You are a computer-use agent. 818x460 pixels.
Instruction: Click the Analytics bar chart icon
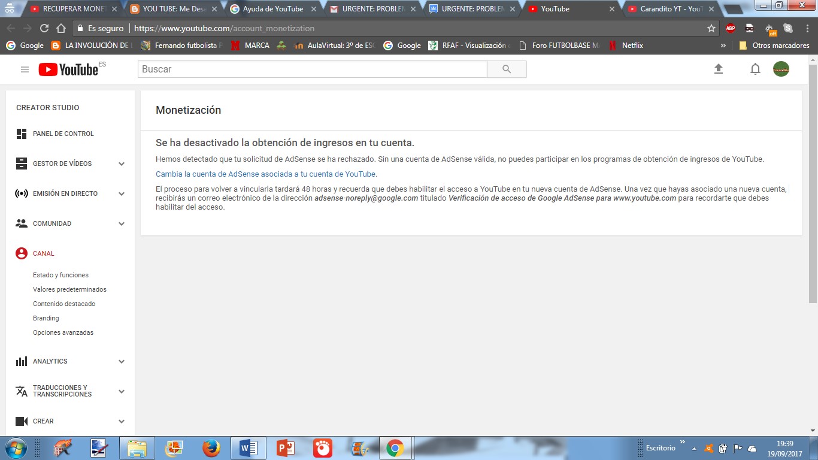(22, 361)
